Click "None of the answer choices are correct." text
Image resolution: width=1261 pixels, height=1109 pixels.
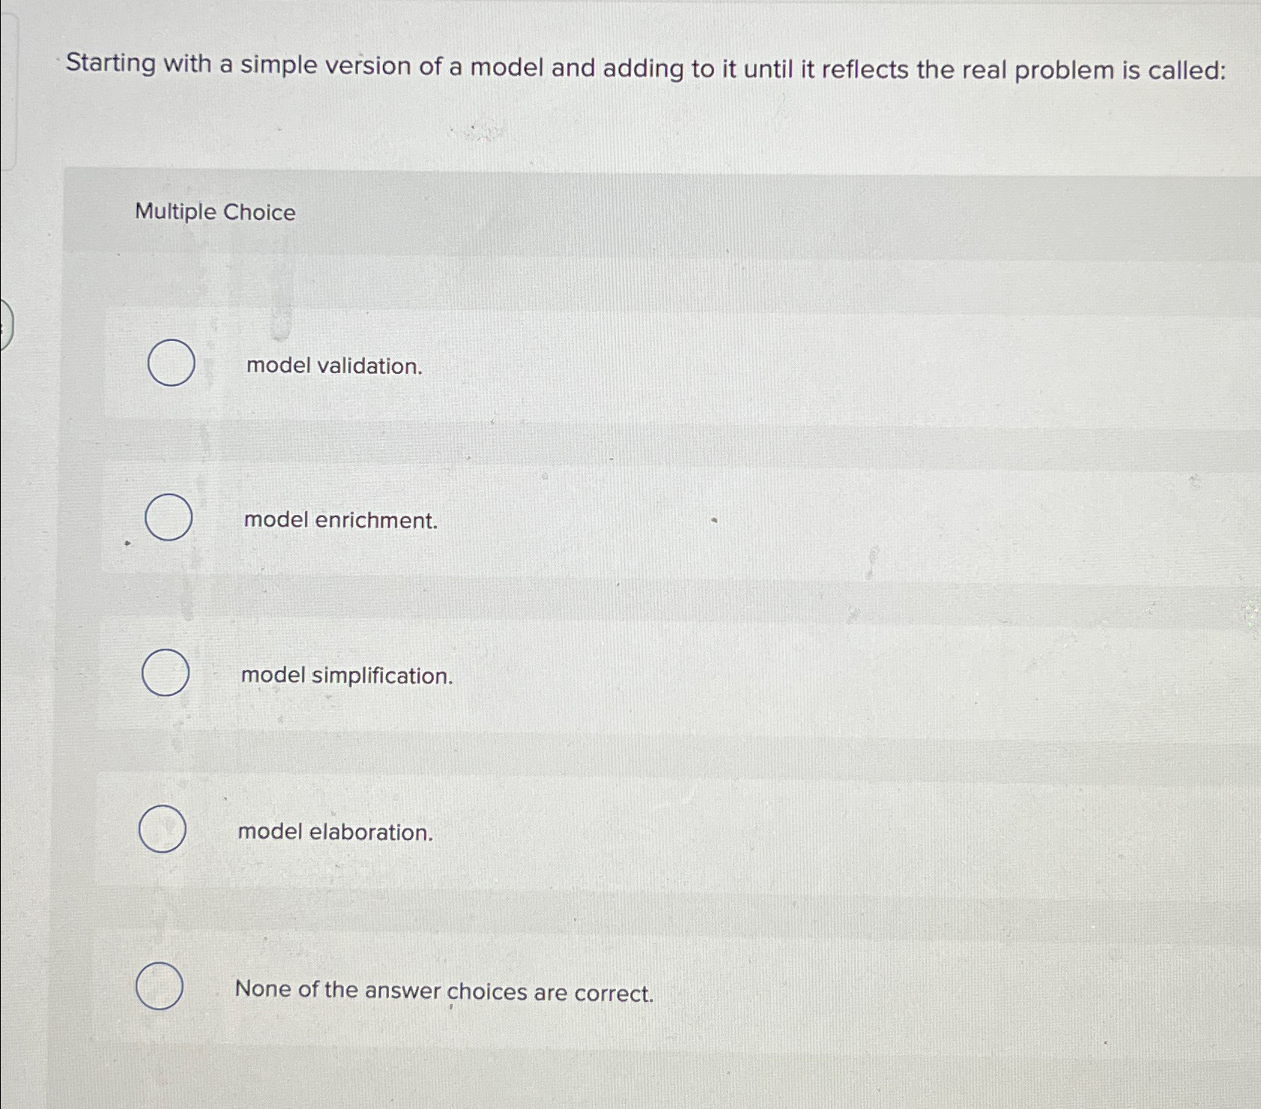coord(445,991)
